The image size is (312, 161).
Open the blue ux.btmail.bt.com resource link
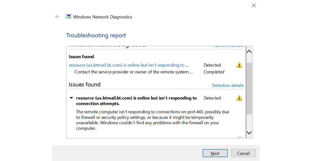click(129, 65)
